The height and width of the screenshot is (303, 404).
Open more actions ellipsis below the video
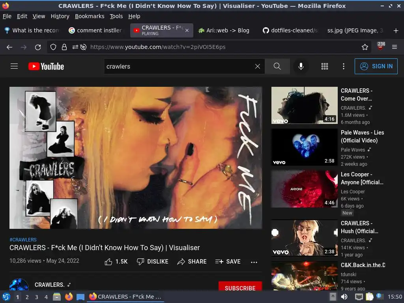pyautogui.click(x=254, y=262)
